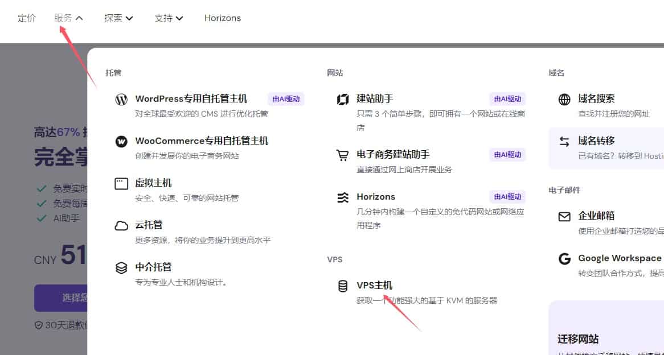The image size is (664, 355).
Task: Click the 中介托管 layers icon
Action: [x=121, y=268]
